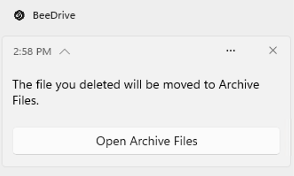Close the deleted file notification card
The image size is (294, 176).
click(273, 50)
